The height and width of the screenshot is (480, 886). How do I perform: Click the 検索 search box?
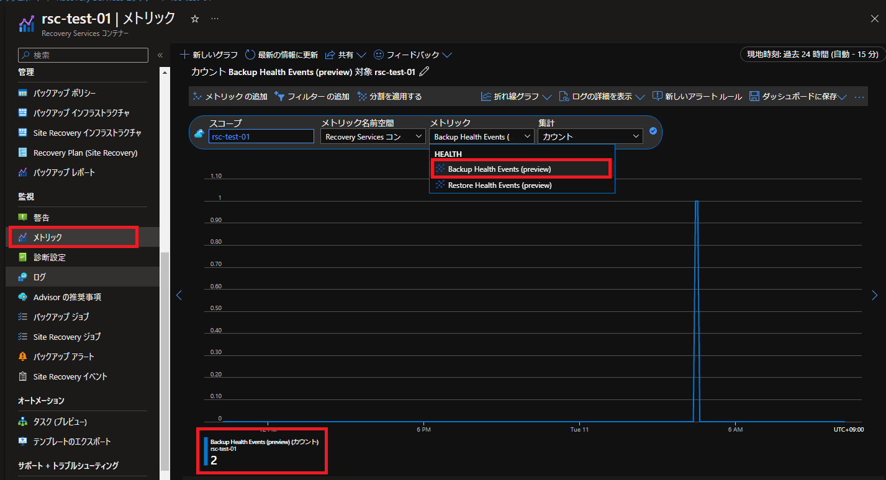click(83, 55)
